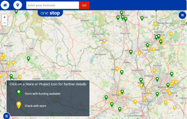Select the yellow pin near Cheadle
The image size is (187, 119).
click(20, 78)
